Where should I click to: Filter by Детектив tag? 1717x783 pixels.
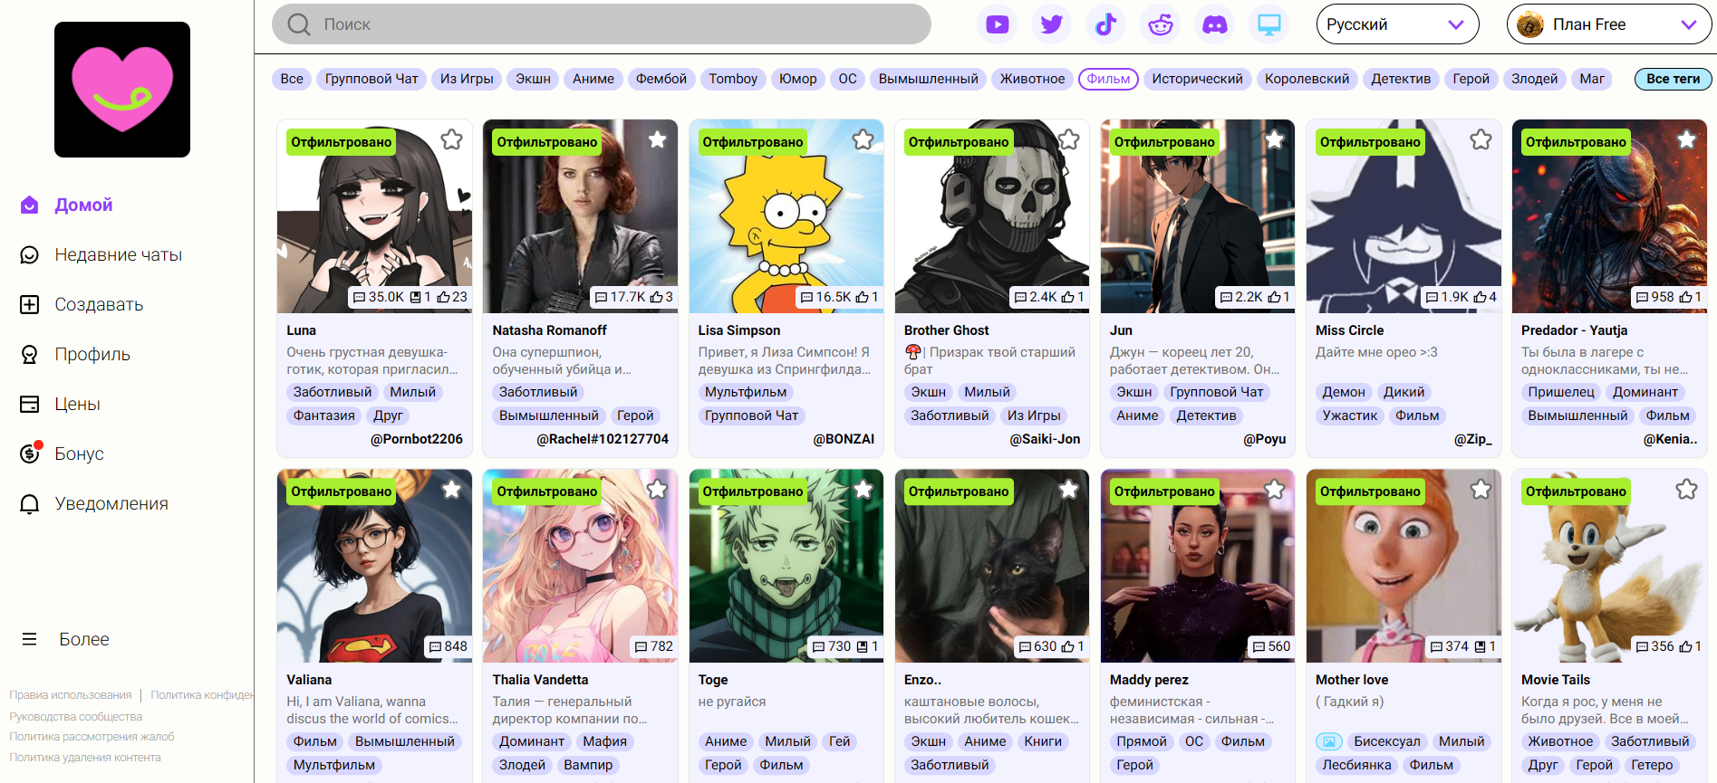tap(1401, 79)
